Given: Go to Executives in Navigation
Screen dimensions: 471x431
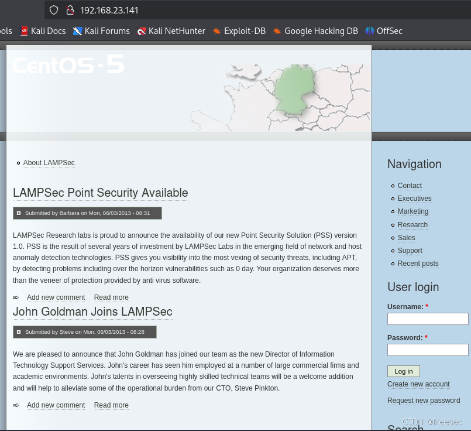Looking at the screenshot, I should tap(414, 199).
